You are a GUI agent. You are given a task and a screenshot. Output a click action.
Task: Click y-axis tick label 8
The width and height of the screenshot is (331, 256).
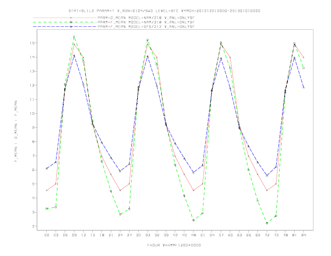(x=33, y=142)
